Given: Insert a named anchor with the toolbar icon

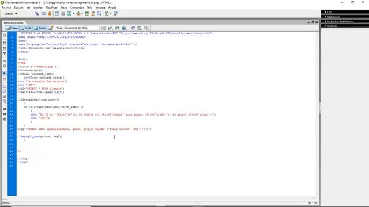Looking at the screenshot, I should (x=50, y=14).
